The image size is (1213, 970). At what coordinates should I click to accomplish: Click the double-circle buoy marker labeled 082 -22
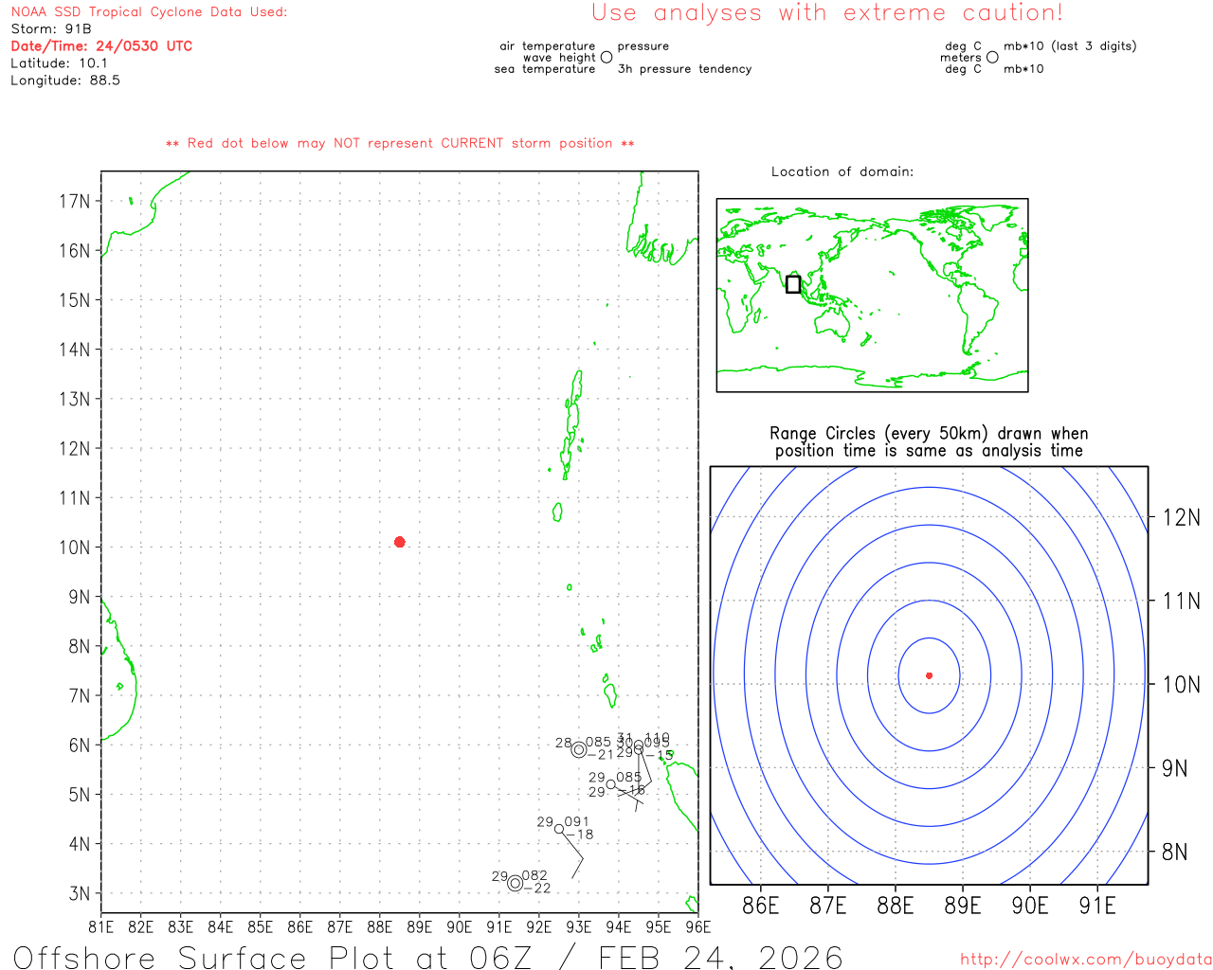pyautogui.click(x=516, y=883)
